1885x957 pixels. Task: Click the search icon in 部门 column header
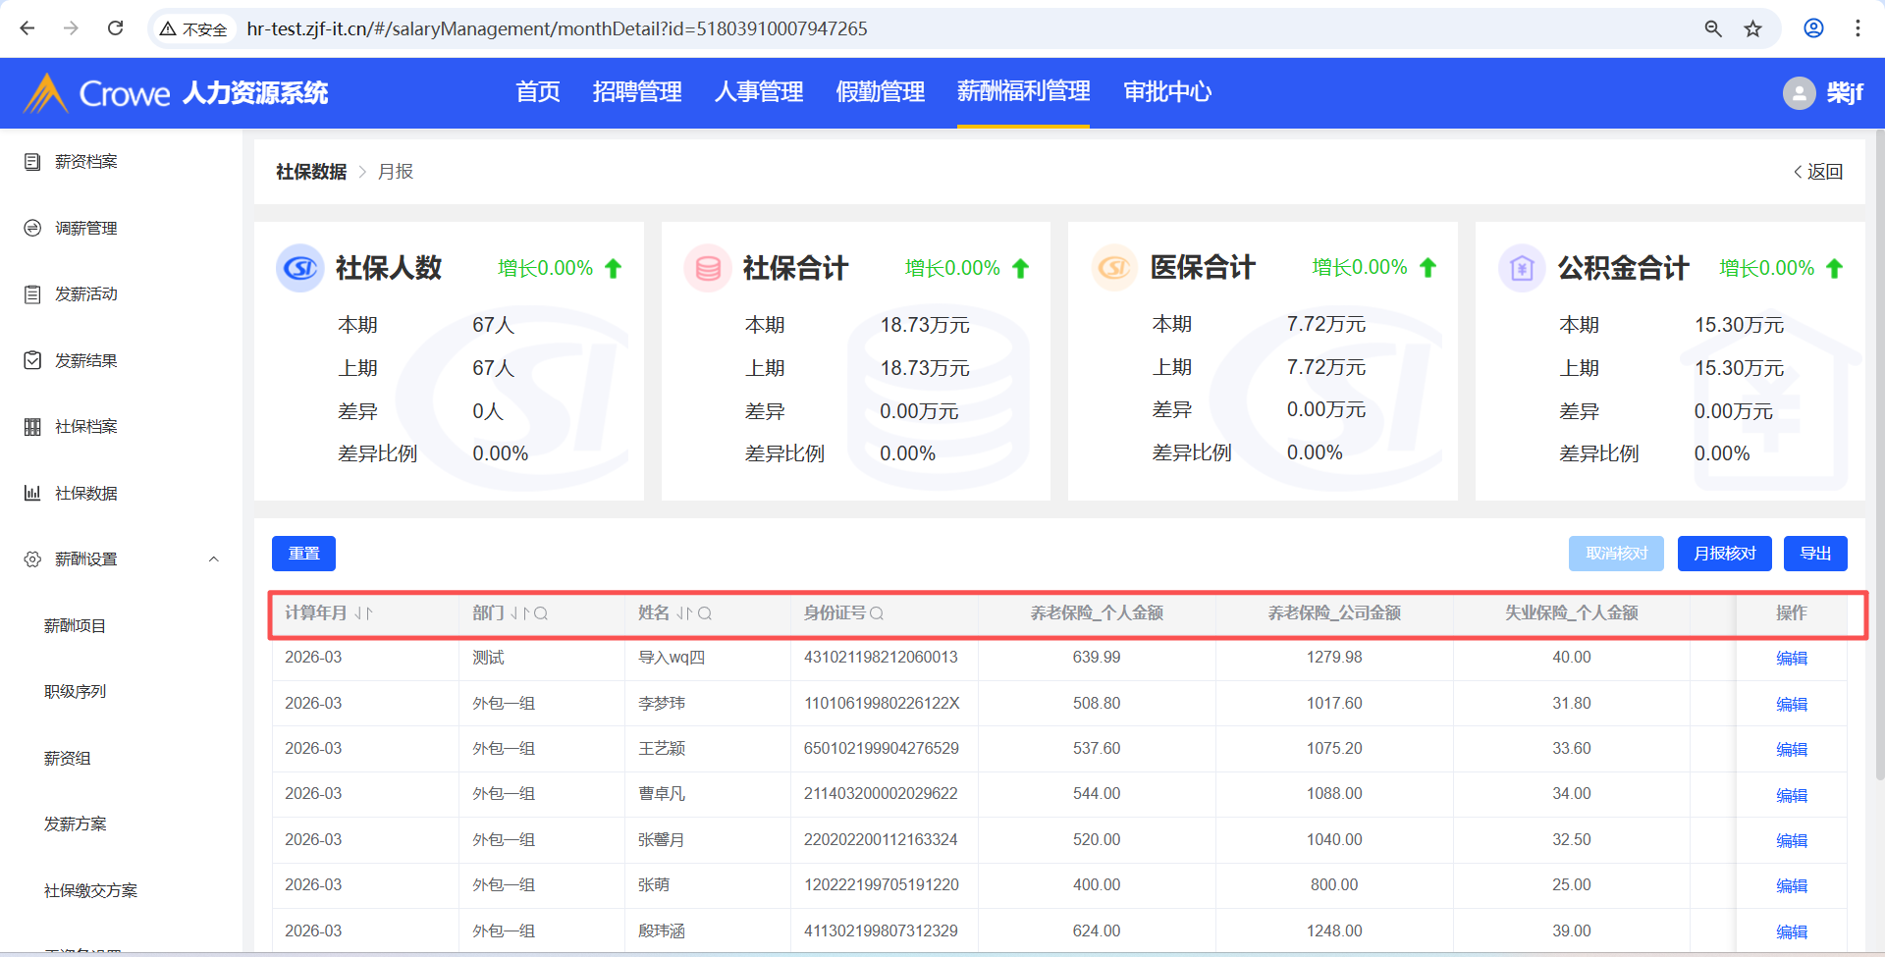click(541, 613)
